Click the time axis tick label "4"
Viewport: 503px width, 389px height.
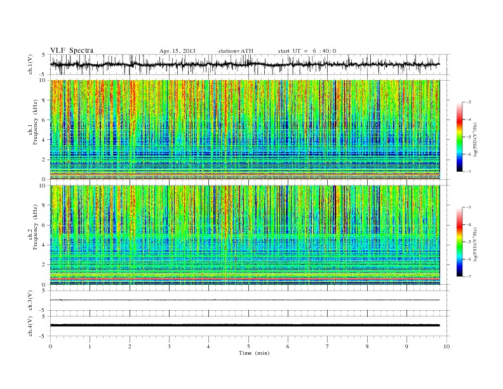click(209, 346)
